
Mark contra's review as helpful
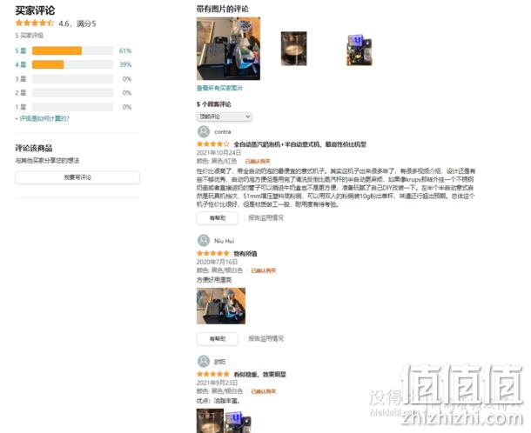pos(217,218)
